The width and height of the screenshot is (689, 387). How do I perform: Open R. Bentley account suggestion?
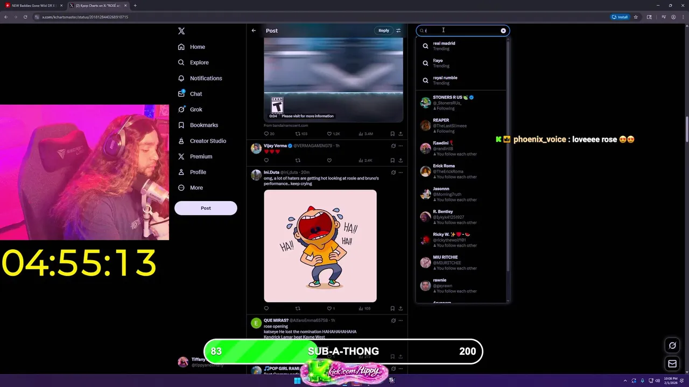(462, 217)
